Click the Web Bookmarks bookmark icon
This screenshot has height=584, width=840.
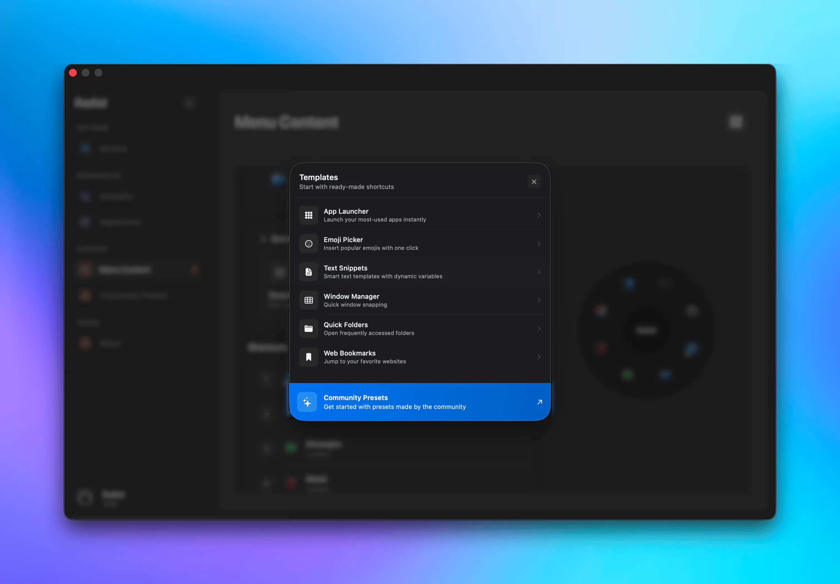pos(308,357)
